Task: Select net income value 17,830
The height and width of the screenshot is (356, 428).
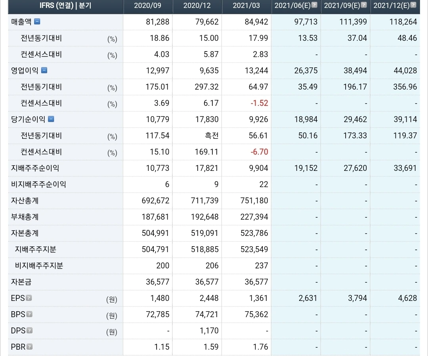Action: pos(207,119)
